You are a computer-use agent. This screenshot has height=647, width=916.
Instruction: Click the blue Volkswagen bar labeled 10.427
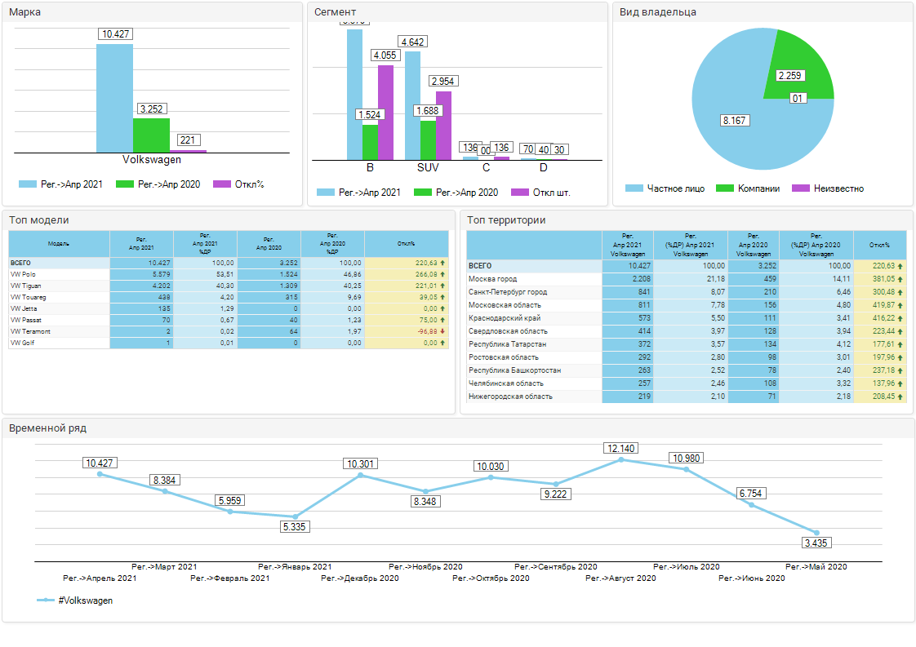pyautogui.click(x=114, y=98)
